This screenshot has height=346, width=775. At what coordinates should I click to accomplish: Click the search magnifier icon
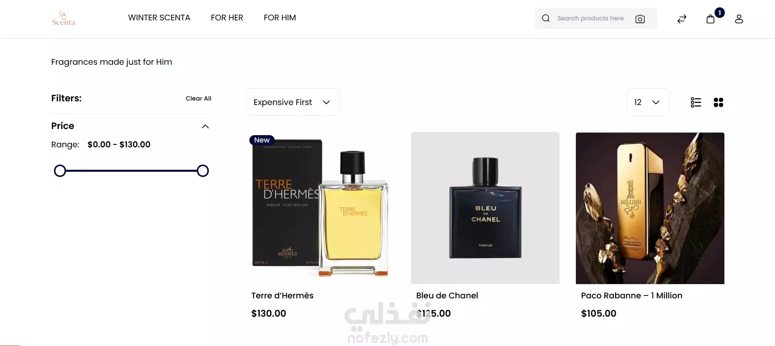[546, 18]
